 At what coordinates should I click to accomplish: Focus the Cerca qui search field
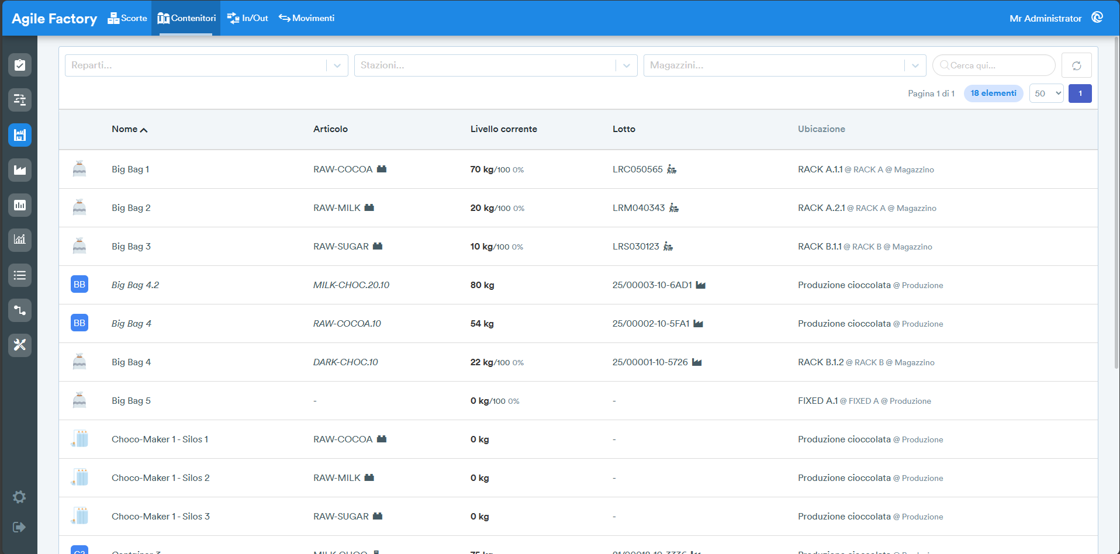(994, 65)
